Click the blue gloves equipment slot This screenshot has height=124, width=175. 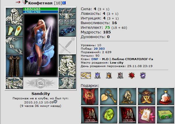coord(67,31)
